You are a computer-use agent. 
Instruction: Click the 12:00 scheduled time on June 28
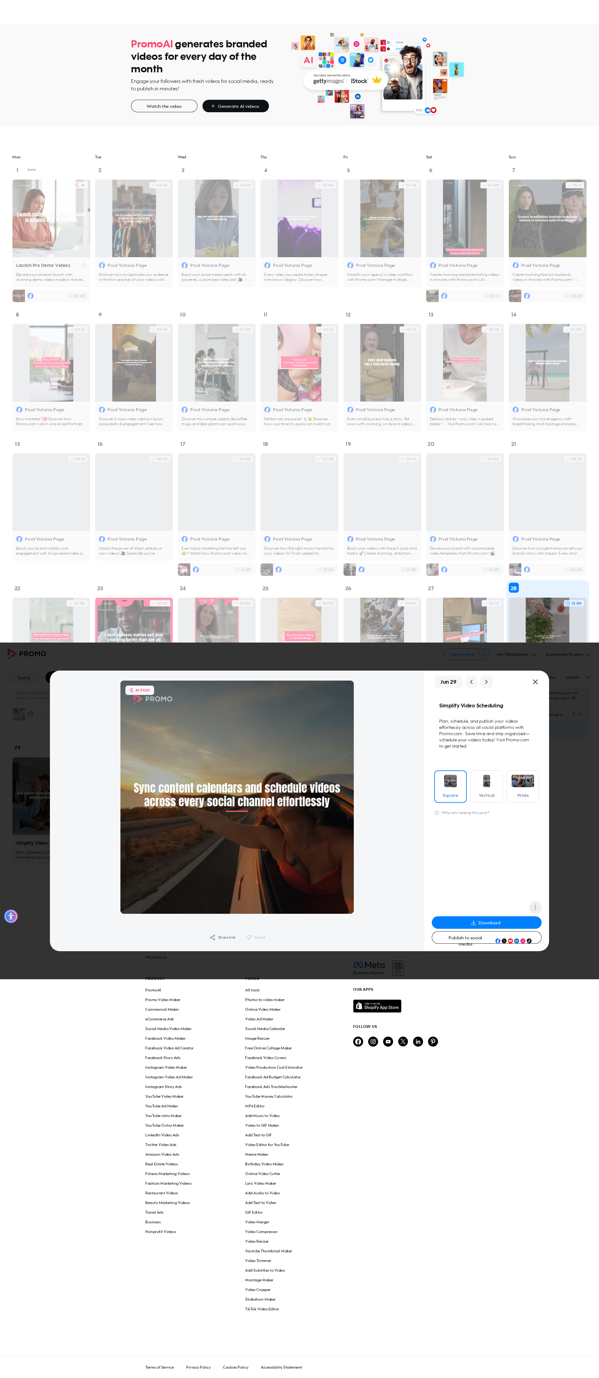(x=573, y=603)
